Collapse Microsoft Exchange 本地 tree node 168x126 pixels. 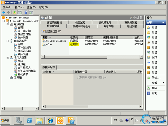tap(4, 21)
